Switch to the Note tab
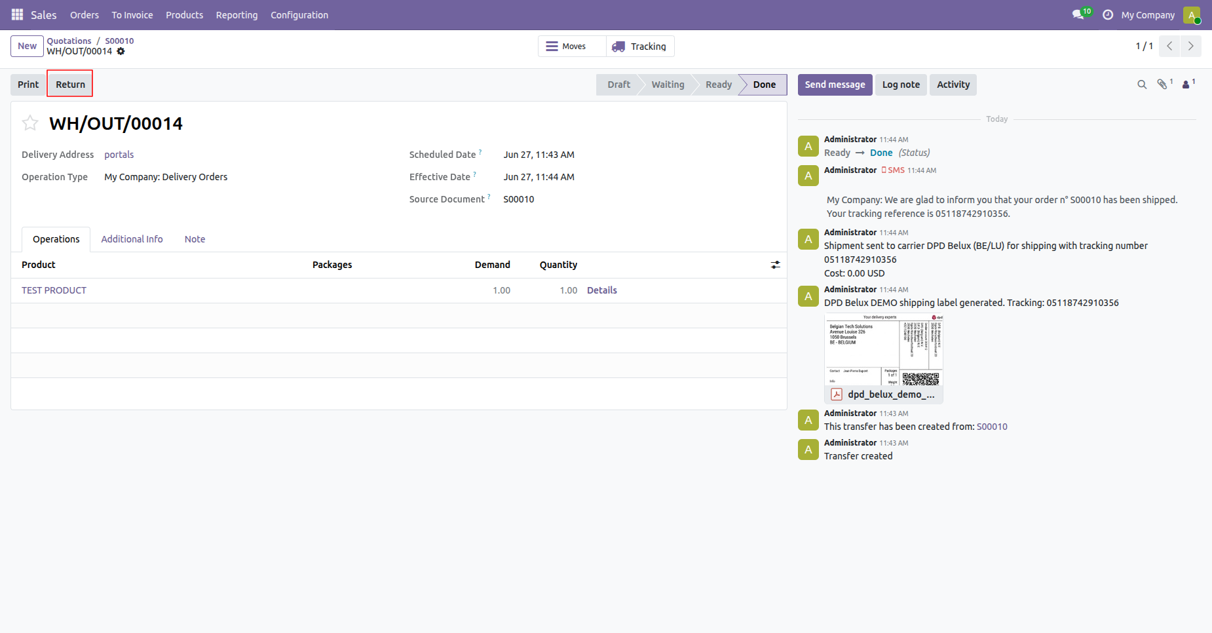The height and width of the screenshot is (633, 1212). coord(195,239)
